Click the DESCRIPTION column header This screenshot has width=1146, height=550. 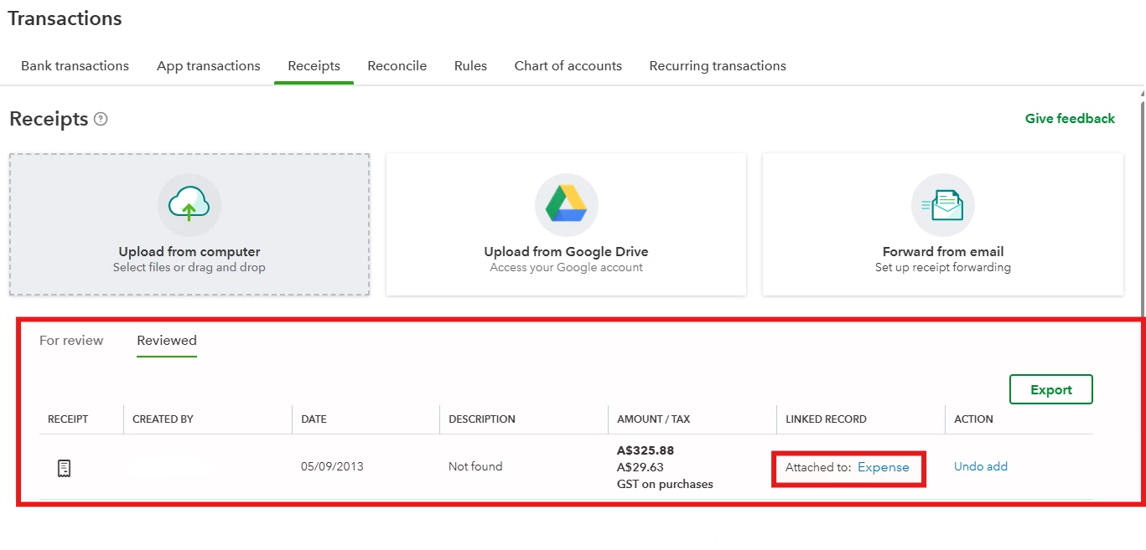tap(482, 419)
